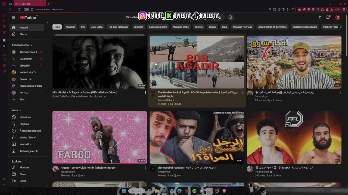This screenshot has height=195, width=348.
Task: Select the Jeux vidéo filter chip
Action: click(x=97, y=27)
